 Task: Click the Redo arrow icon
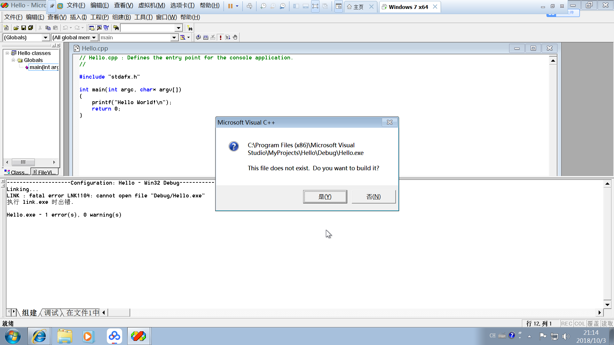click(77, 28)
